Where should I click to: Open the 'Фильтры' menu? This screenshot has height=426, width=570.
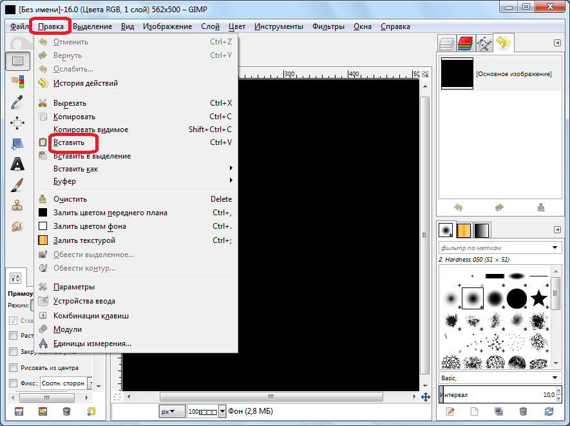click(x=328, y=26)
